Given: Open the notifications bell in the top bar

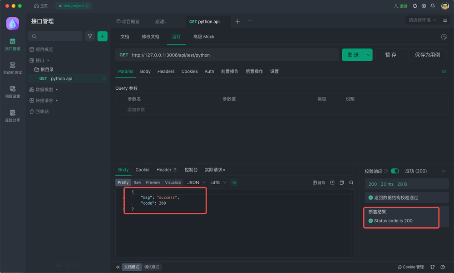Looking at the screenshot, I should [433, 6].
